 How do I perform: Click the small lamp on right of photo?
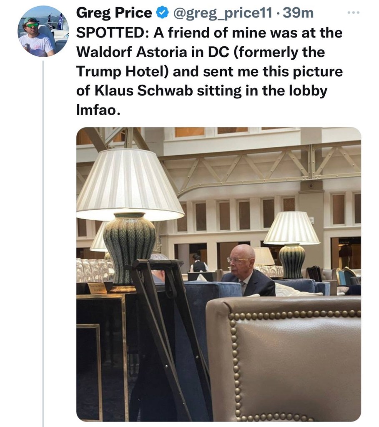pos(292,244)
